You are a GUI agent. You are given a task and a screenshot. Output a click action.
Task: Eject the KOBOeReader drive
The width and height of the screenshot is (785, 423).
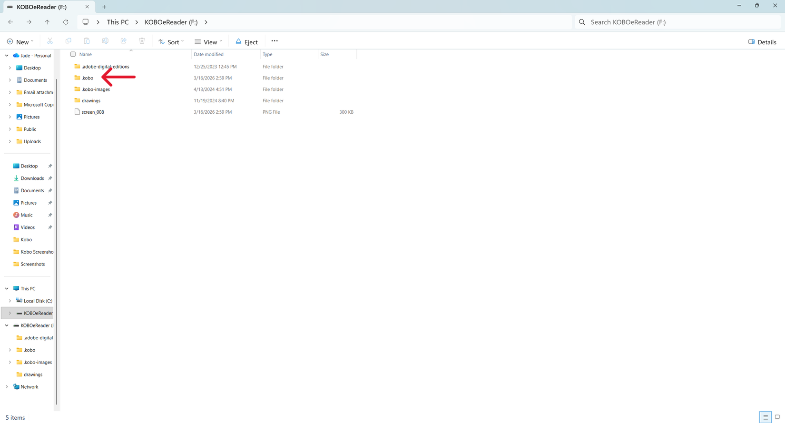click(x=246, y=42)
